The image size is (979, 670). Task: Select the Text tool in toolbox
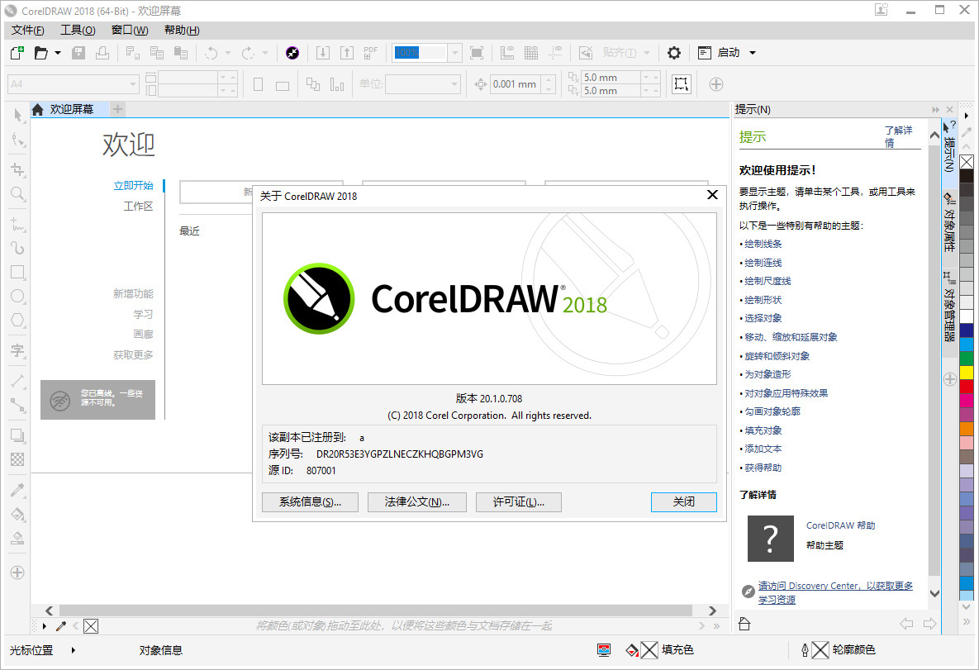click(17, 351)
